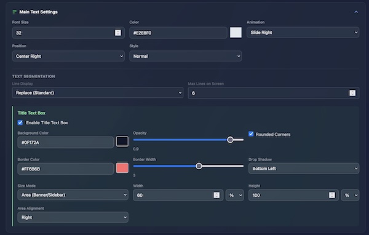Click the Border Width value 3
369x235 pixels.
tap(134, 175)
